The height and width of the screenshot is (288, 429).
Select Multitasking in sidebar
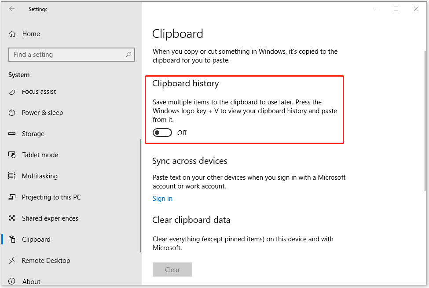point(40,176)
